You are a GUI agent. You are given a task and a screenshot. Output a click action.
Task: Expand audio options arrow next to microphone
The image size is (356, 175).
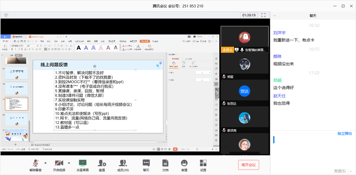pyautogui.click(x=45, y=163)
